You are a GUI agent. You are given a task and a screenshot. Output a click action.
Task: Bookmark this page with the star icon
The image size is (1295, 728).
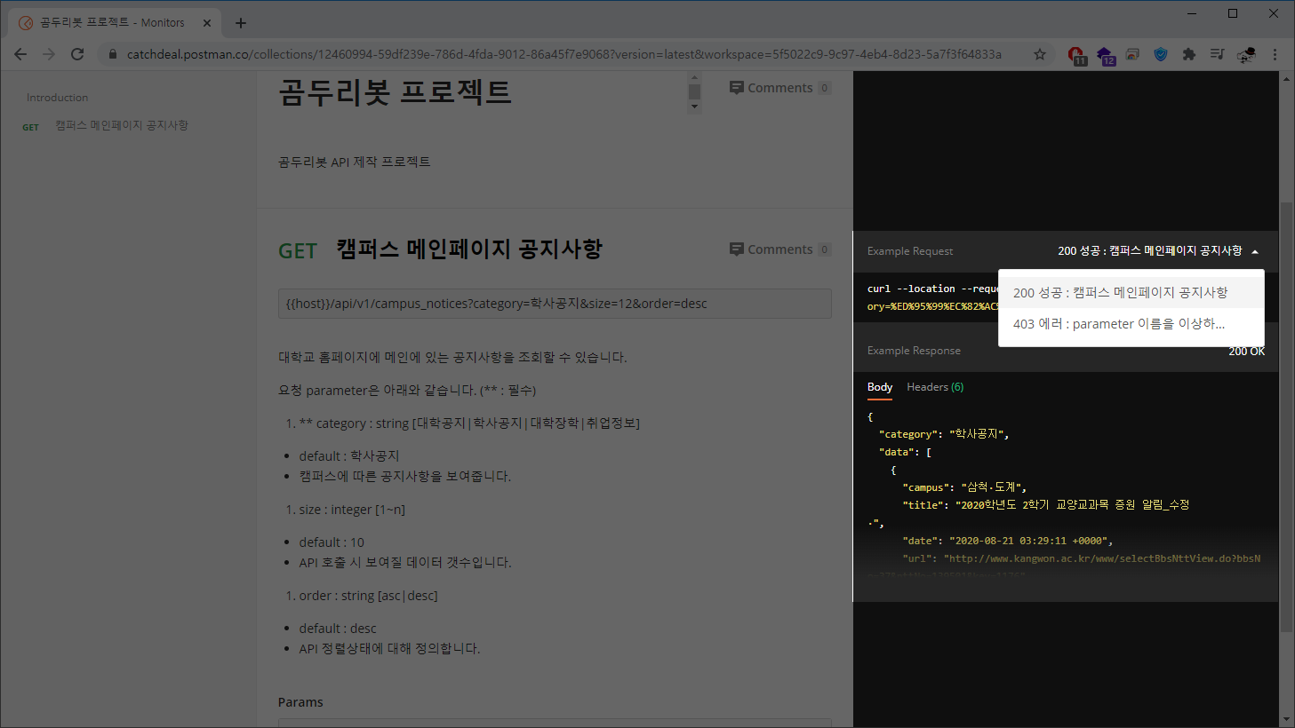pyautogui.click(x=1040, y=54)
